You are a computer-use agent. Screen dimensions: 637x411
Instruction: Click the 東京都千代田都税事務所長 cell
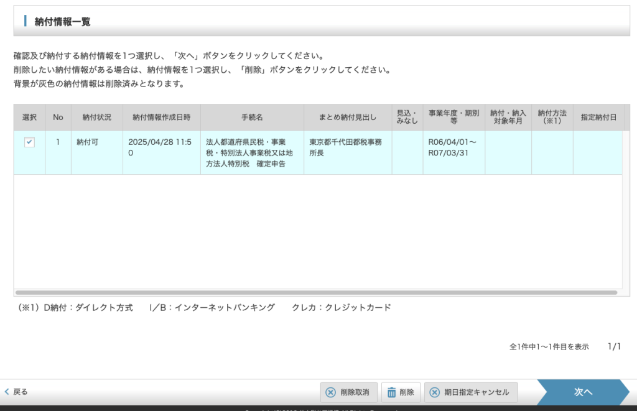click(x=345, y=147)
